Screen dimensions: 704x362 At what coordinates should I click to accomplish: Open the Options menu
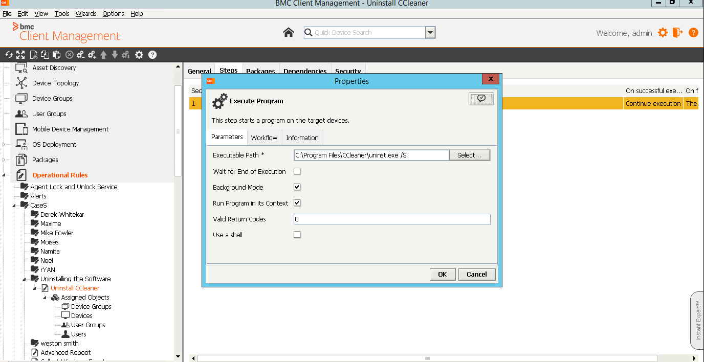pos(113,14)
